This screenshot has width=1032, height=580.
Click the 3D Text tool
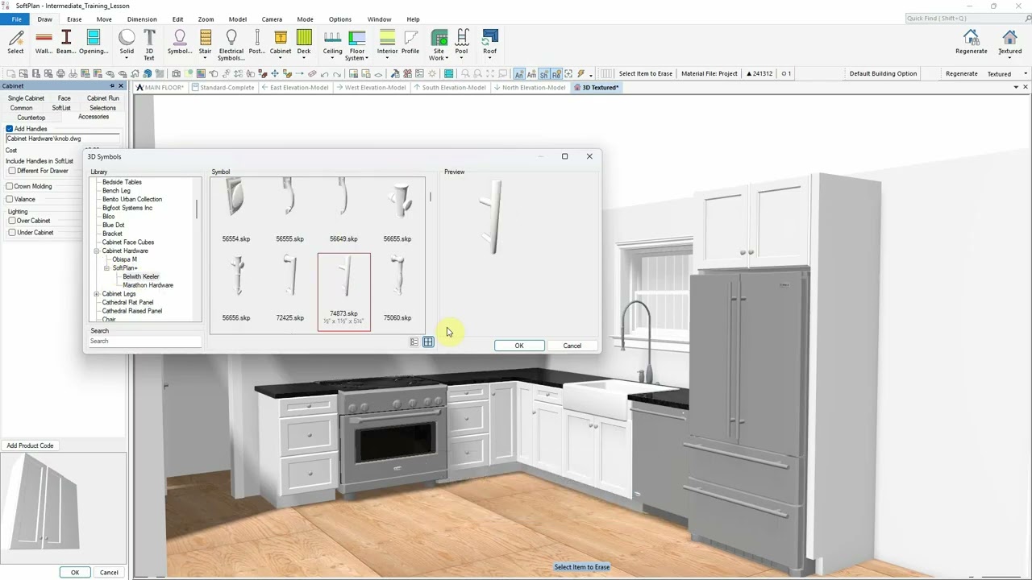149,44
